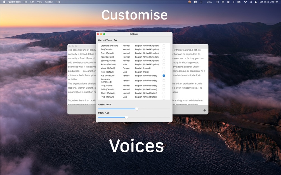Check the Moira (Default) Ireland voice

tap(164, 68)
